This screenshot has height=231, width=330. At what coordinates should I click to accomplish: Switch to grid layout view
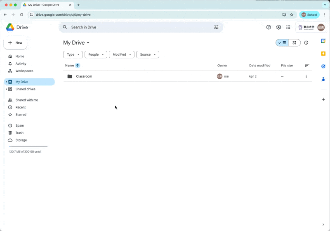[x=294, y=43]
